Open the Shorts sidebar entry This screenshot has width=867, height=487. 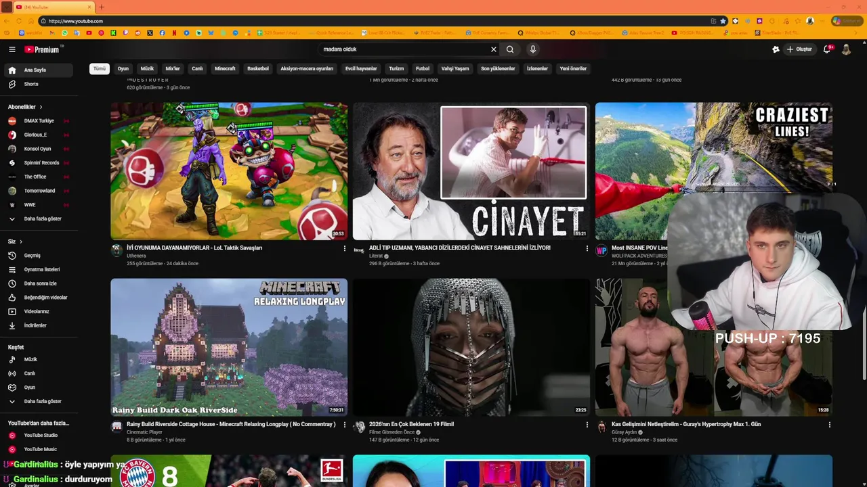point(39,84)
